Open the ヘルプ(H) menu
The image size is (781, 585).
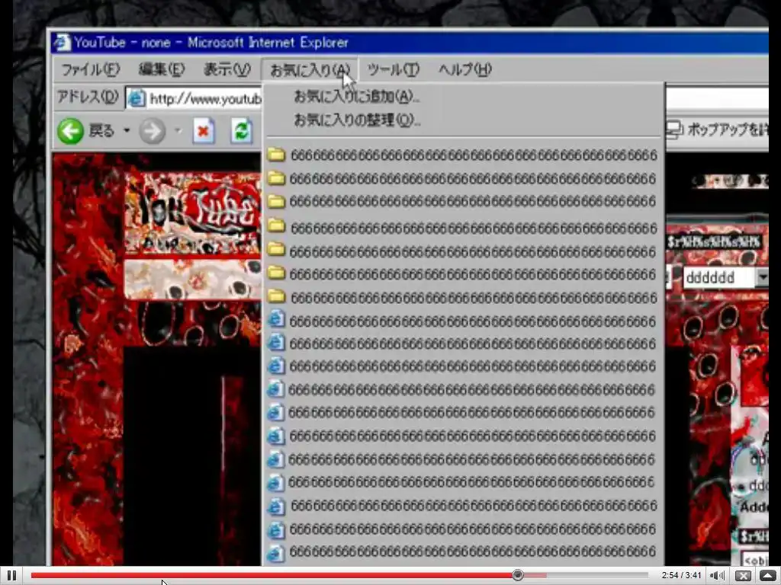464,69
